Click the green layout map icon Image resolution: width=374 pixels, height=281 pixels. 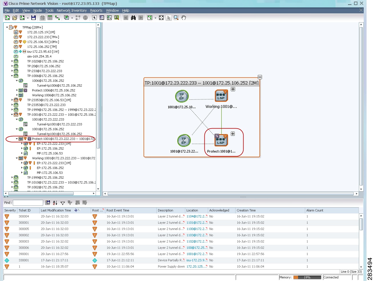pyautogui.click(x=150, y=18)
